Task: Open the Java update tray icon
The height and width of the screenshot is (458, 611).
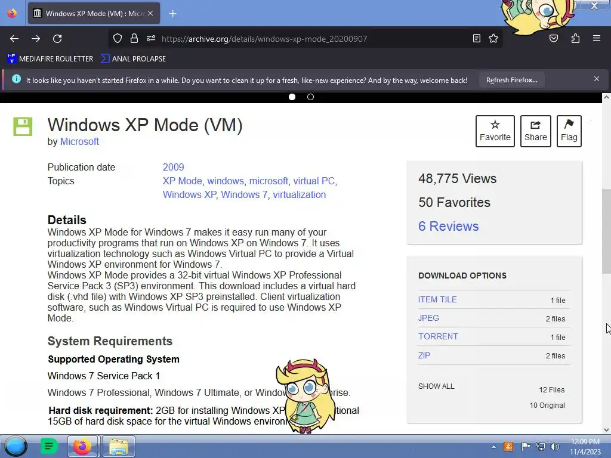Action: [x=508, y=446]
